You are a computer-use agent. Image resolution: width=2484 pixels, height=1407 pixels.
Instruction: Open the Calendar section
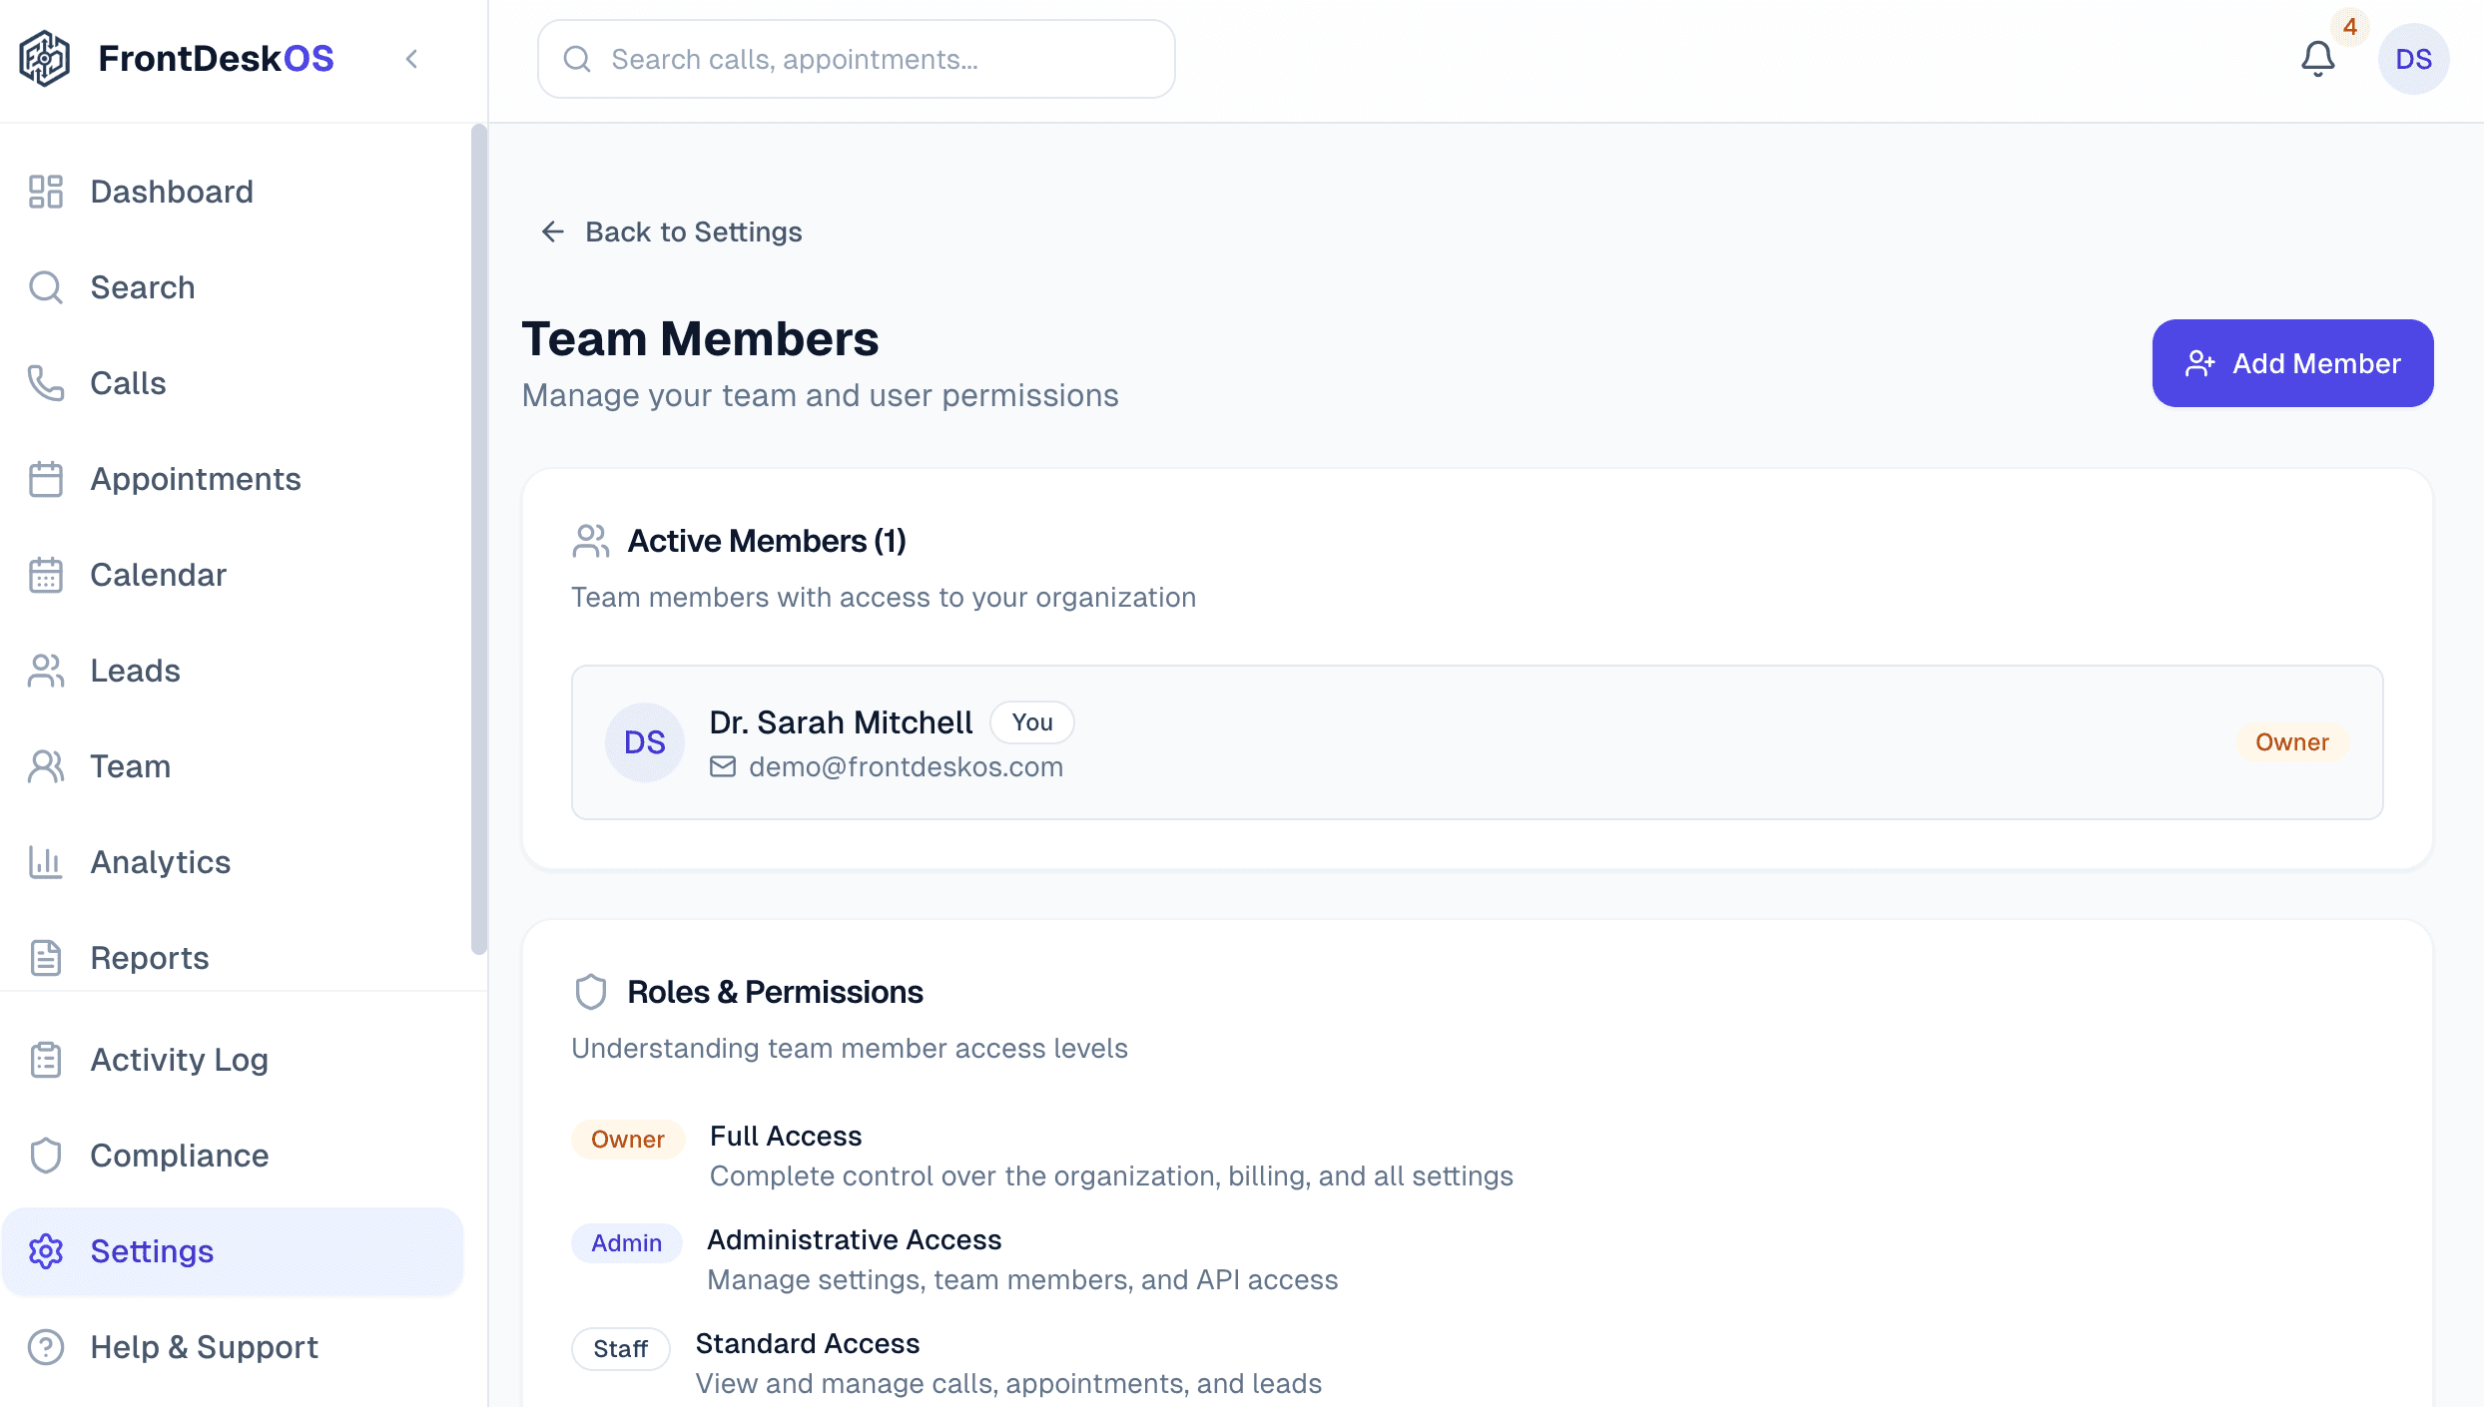pyautogui.click(x=158, y=574)
